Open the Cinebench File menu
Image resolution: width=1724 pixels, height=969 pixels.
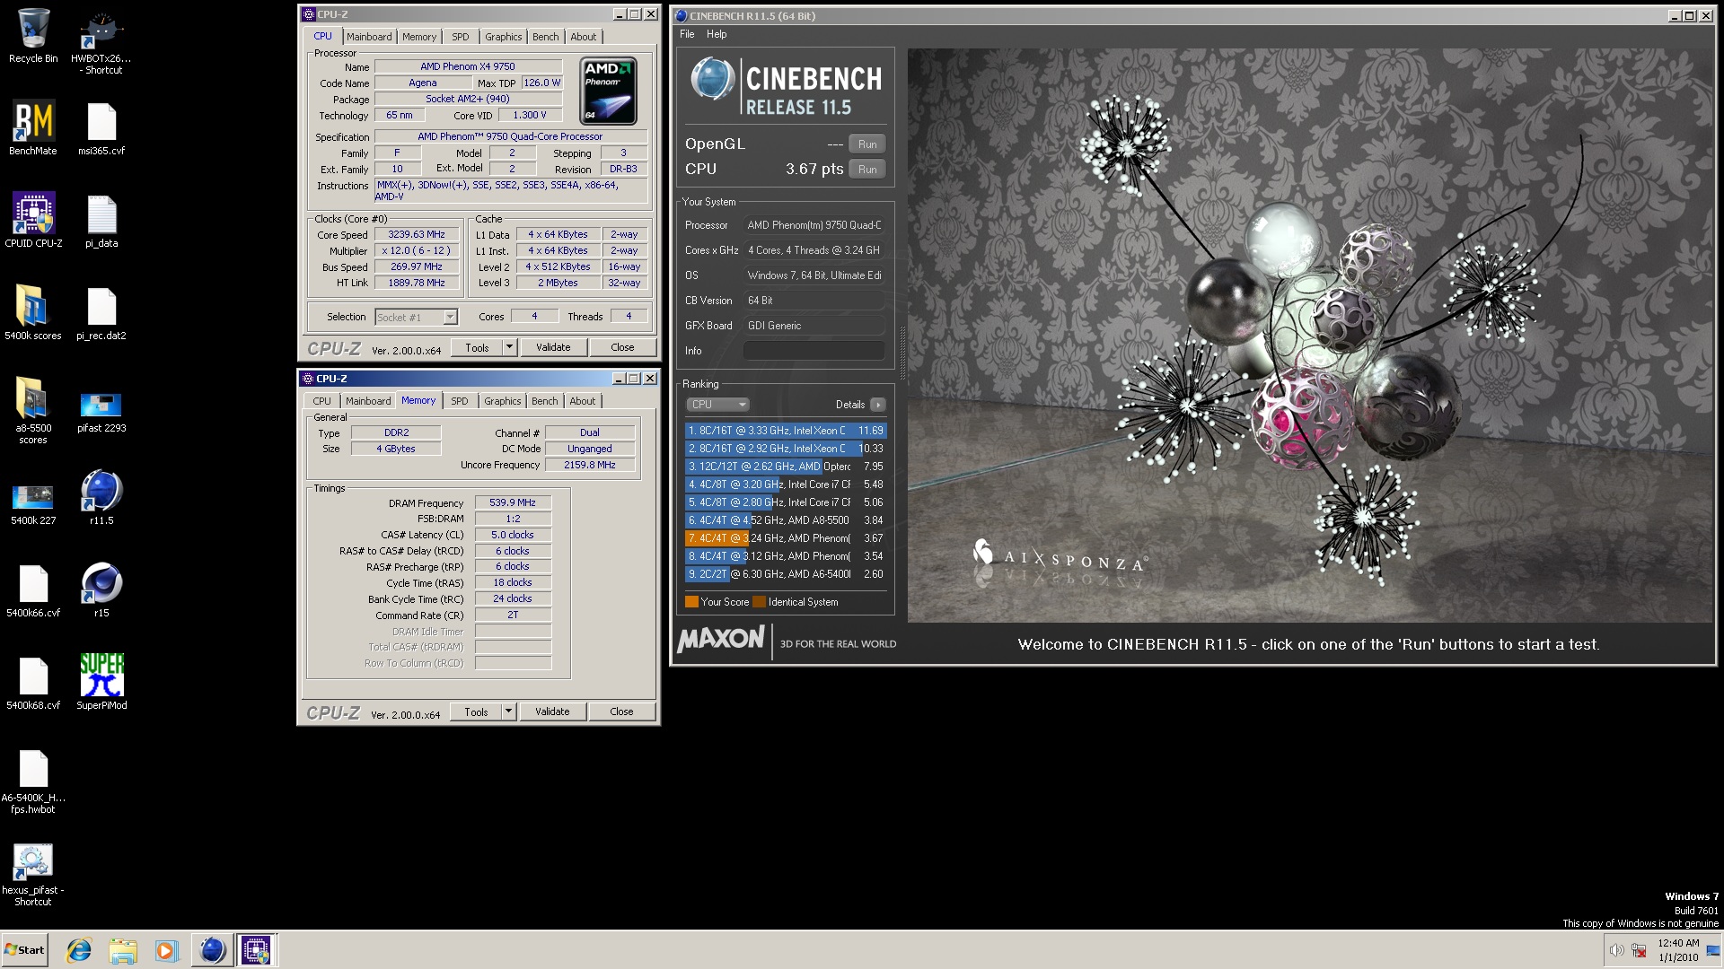[x=687, y=34]
